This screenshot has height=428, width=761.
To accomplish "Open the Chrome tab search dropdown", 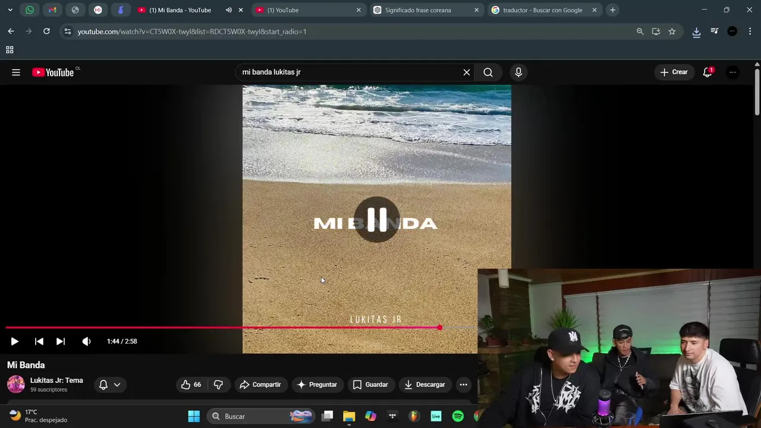I will [x=10, y=10].
